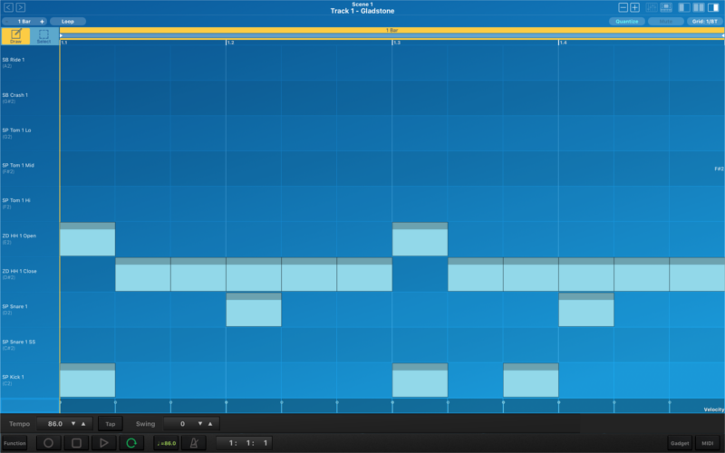Audition the SB Ride 1 drum row
The height and width of the screenshot is (453, 725).
coord(30,63)
